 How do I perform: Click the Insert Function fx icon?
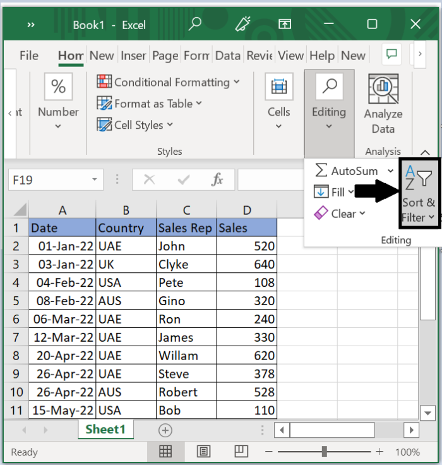[x=217, y=179]
